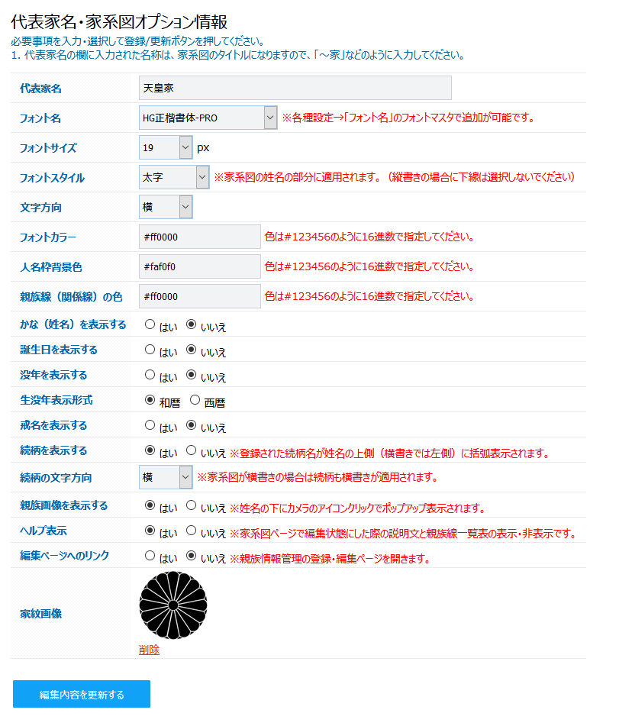Select はい for 没年を表示する
This screenshot has width=619, height=726.
(x=150, y=375)
